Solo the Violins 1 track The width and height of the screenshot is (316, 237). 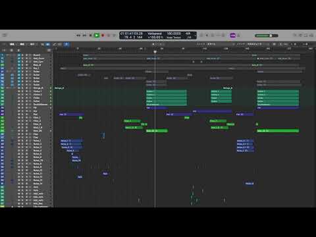[x=22, y=92]
